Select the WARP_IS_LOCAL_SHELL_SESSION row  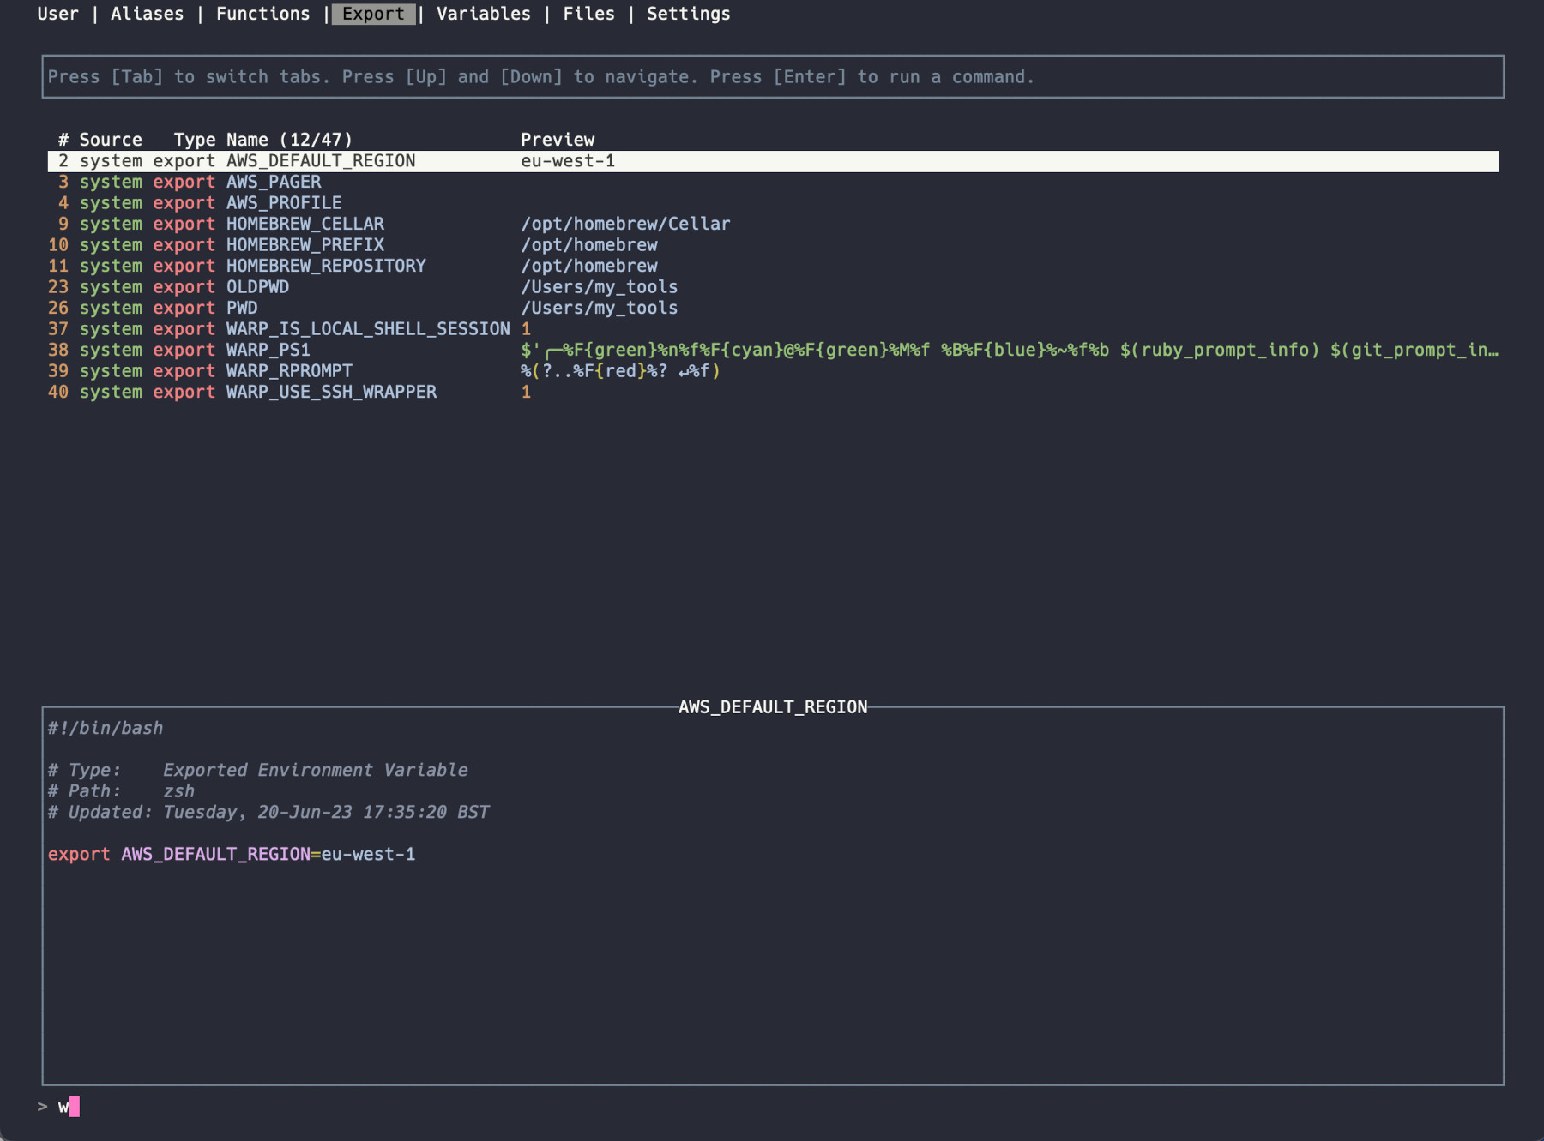367,329
